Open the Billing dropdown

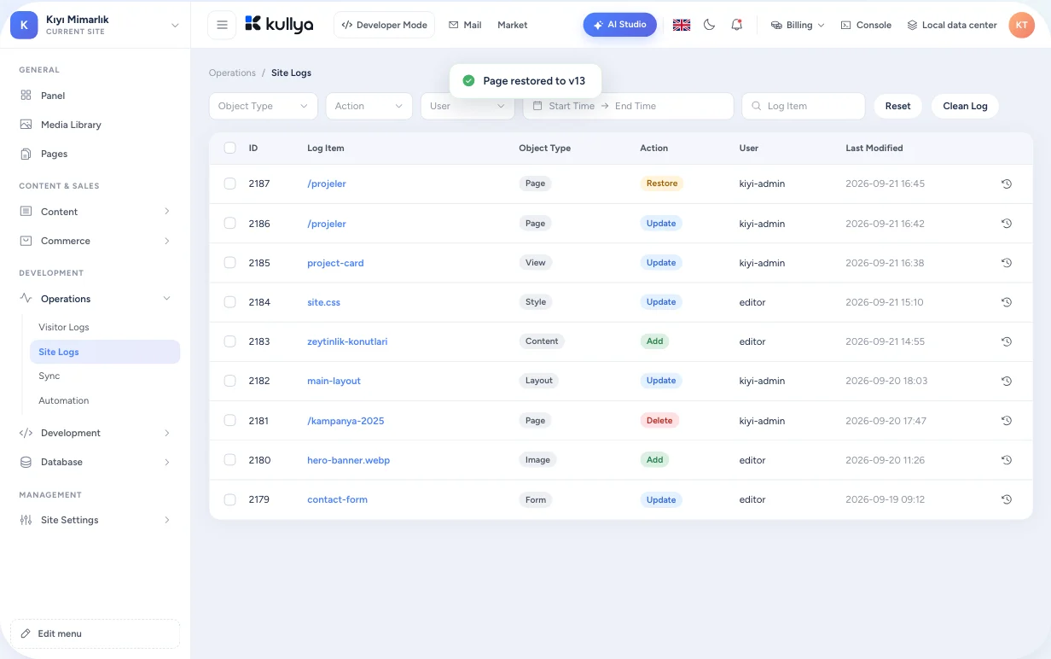[x=798, y=25]
